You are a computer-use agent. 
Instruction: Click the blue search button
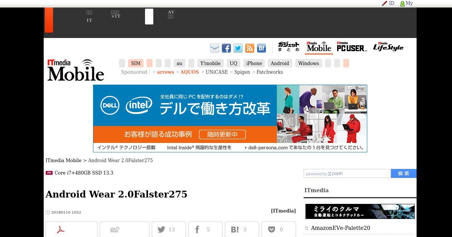click(x=404, y=173)
